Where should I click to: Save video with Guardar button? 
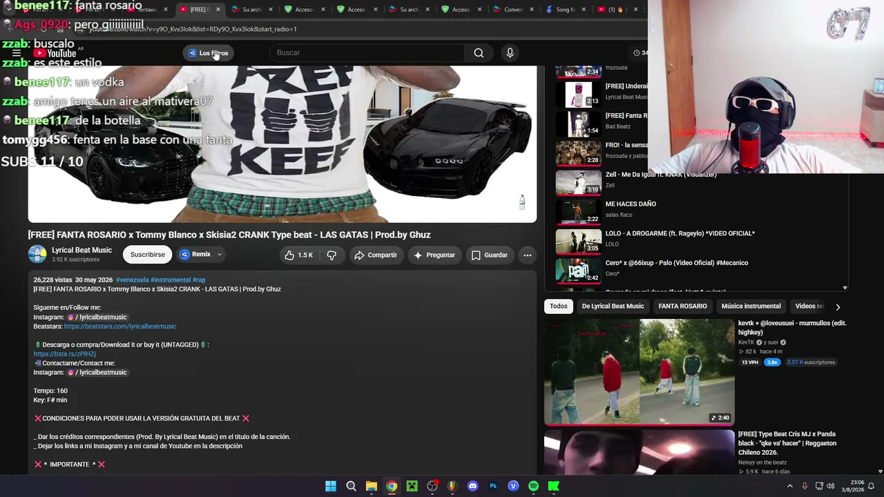tap(490, 255)
